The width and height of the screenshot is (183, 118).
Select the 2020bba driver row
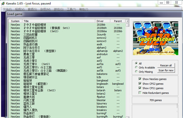(x=67, y=31)
